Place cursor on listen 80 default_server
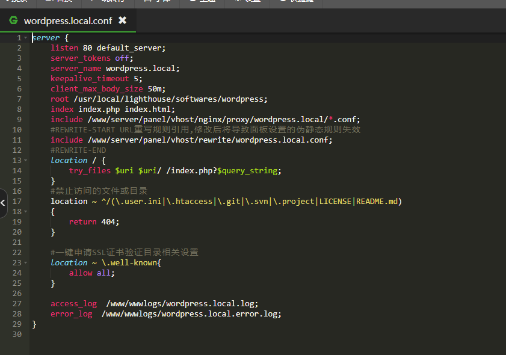This screenshot has height=355, width=506. coord(108,48)
